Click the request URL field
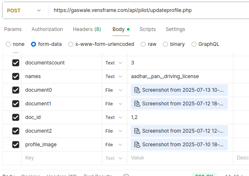 [x=145, y=10]
